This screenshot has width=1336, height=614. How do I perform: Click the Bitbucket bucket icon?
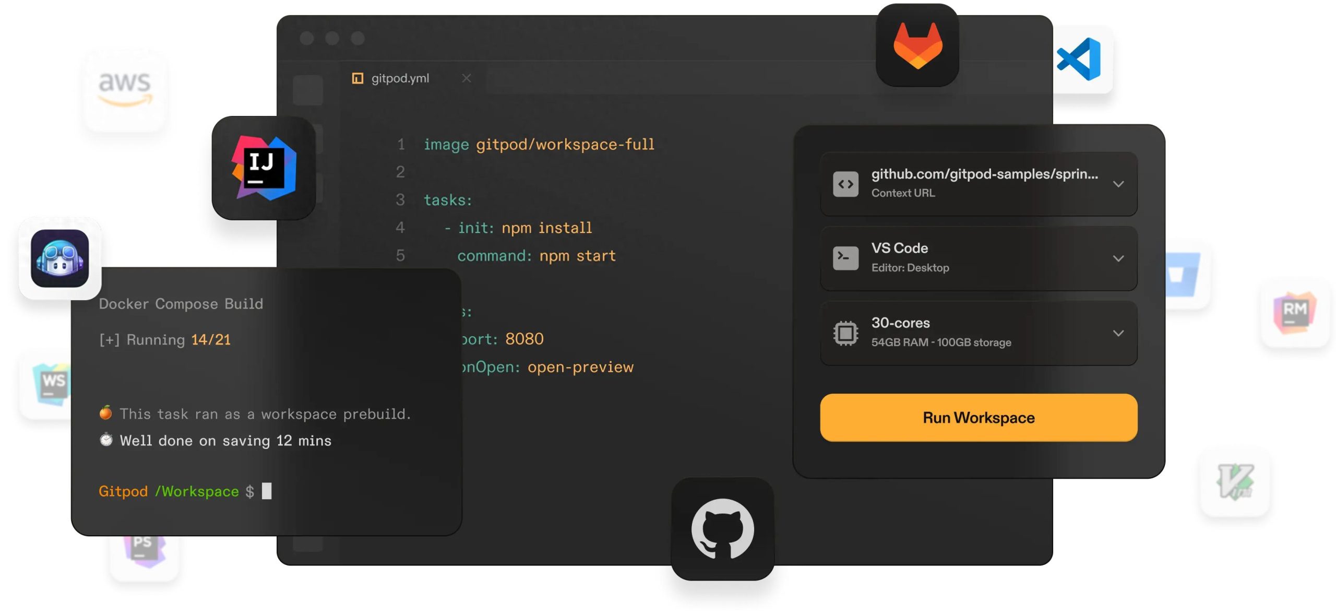click(1184, 275)
